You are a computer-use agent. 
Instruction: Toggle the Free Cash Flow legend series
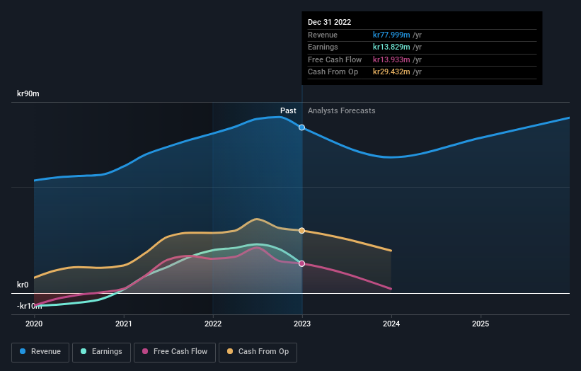click(175, 352)
